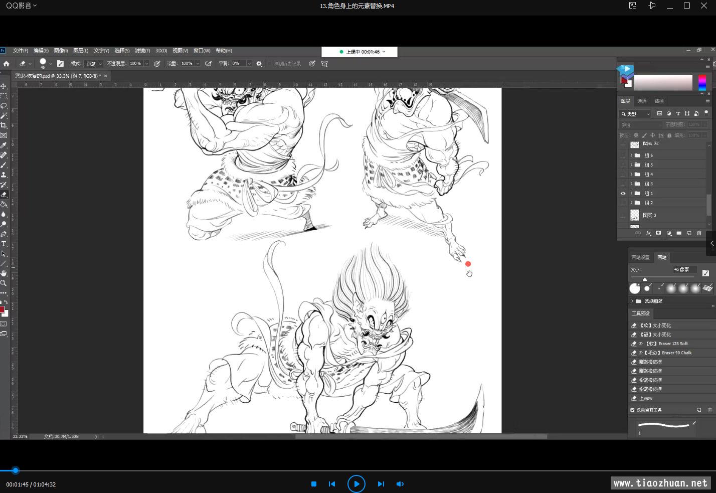716x493 pixels.
Task: Open the 滤镜(T) menu
Action: (x=142, y=51)
